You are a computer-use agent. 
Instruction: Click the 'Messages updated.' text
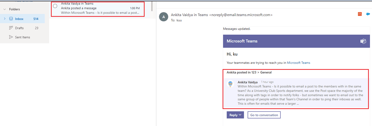(x=237, y=29)
